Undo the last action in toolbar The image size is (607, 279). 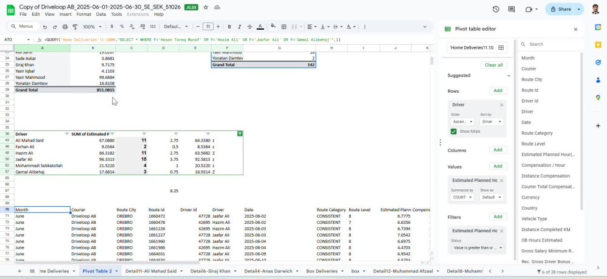pos(45,27)
